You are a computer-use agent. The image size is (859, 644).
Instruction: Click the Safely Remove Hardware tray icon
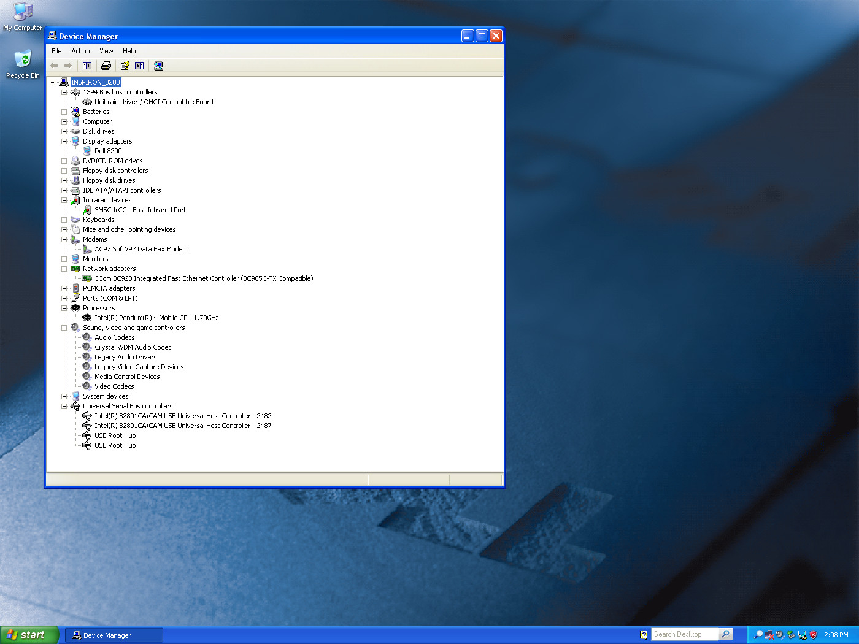click(791, 635)
